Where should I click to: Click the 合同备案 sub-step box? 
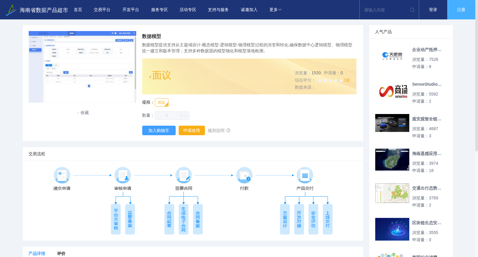[198, 219]
